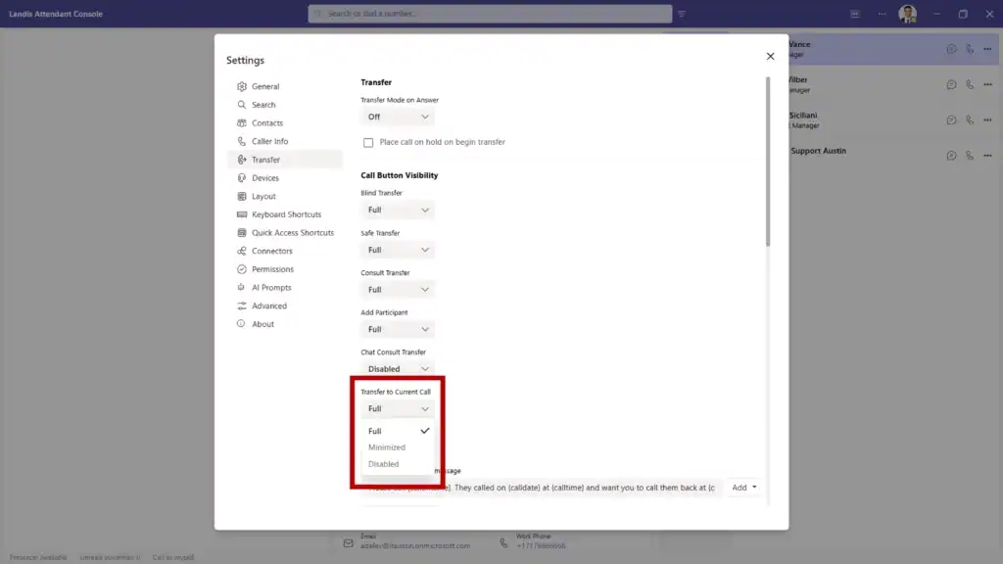Open the Transfer Mode on Answer dropdown
This screenshot has width=1003, height=564.
(396, 116)
